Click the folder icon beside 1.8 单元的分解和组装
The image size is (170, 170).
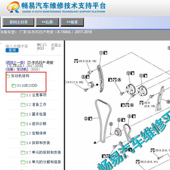click(x=23, y=162)
